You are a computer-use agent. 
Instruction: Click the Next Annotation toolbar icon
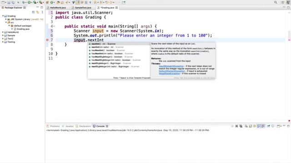[x=95, y=2]
